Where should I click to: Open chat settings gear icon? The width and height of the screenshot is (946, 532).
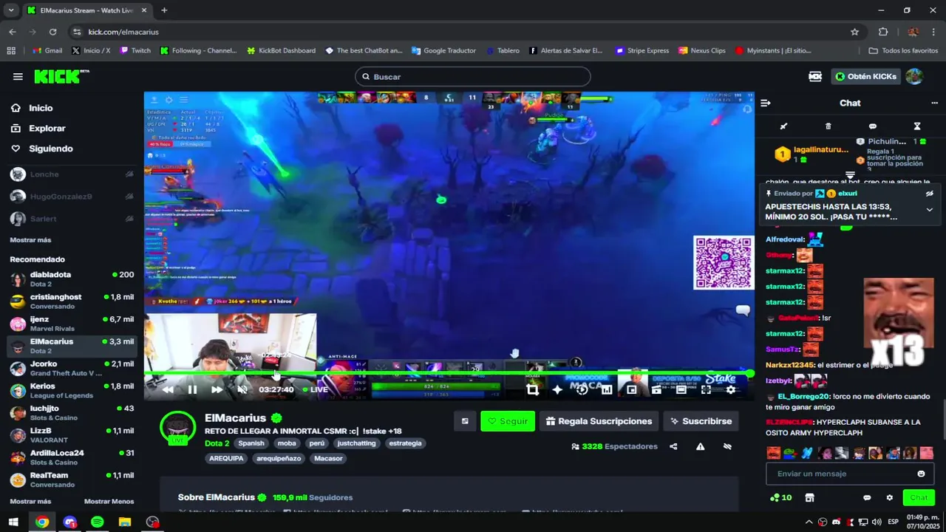[890, 497]
